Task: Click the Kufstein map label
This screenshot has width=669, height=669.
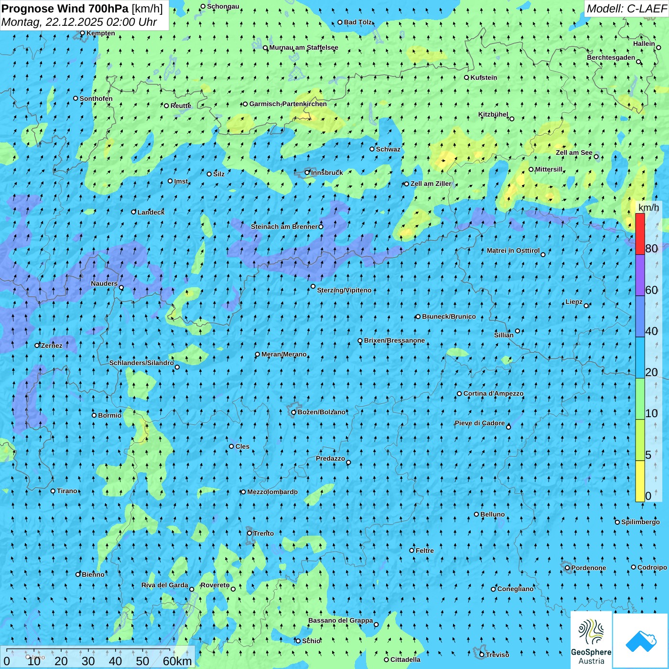Action: click(x=484, y=77)
